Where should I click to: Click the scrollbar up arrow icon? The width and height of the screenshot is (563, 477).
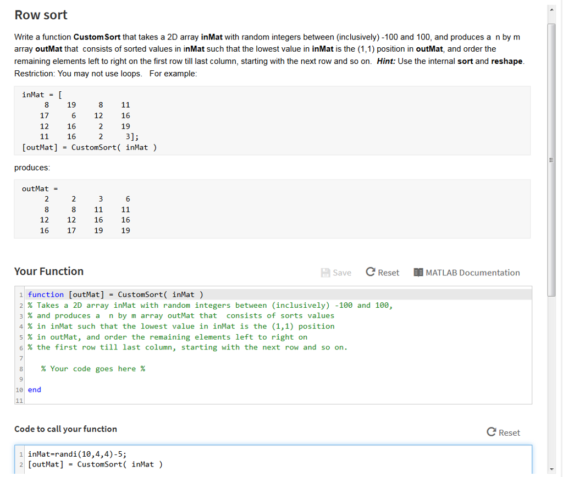pyautogui.click(x=551, y=8)
